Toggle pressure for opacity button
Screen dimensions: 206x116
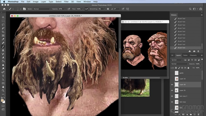point(69,9)
